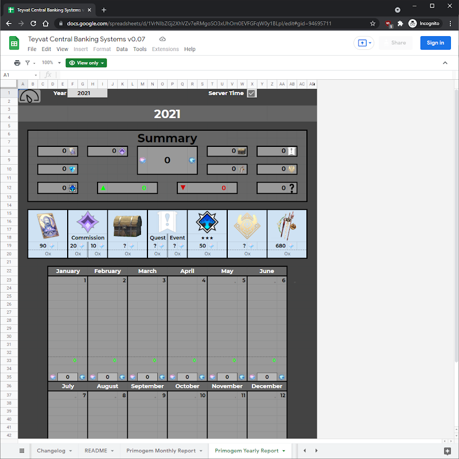Open the View only dropdown
The width and height of the screenshot is (459, 459).
(86, 63)
